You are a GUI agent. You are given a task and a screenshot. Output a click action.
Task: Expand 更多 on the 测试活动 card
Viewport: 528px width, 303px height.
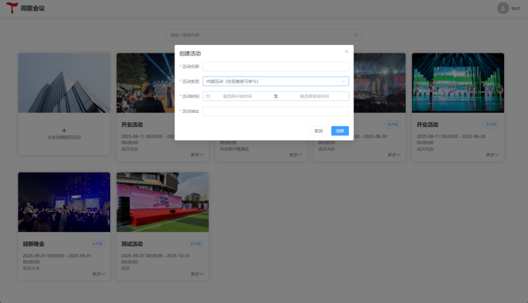pos(197,274)
